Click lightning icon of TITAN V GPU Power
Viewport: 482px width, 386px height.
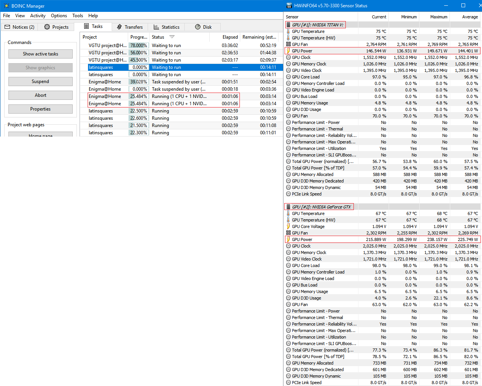(x=288, y=51)
